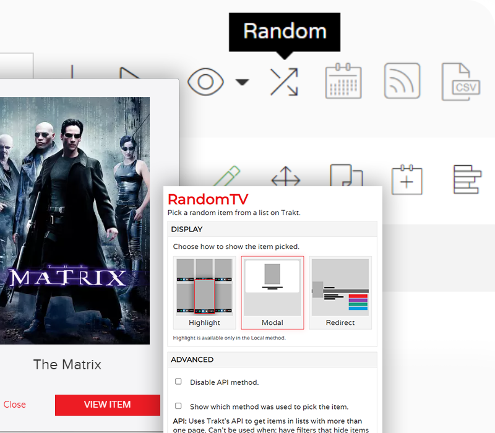Click the add-to-calendar plus icon
495x433 pixels.
point(407,179)
